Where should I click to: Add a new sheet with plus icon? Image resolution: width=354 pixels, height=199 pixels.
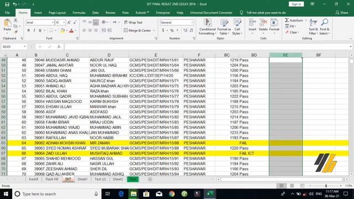coord(150,179)
